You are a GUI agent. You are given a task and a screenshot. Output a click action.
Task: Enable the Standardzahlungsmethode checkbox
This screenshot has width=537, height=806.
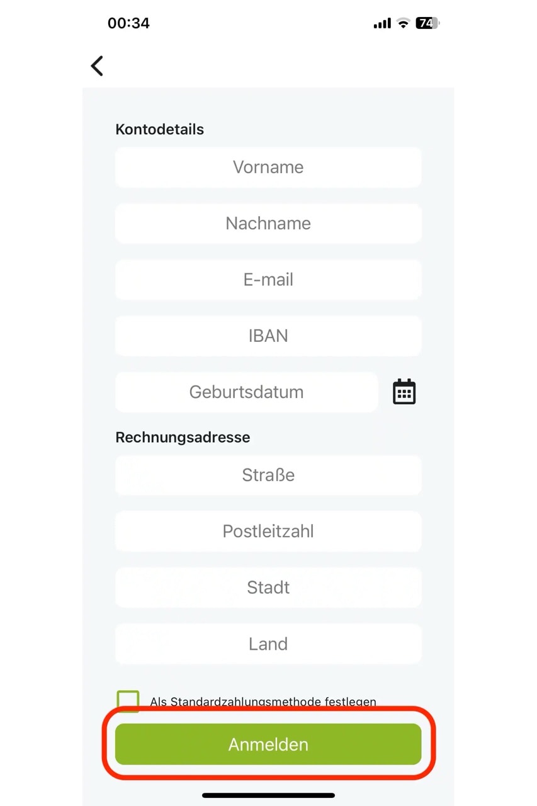(x=128, y=700)
